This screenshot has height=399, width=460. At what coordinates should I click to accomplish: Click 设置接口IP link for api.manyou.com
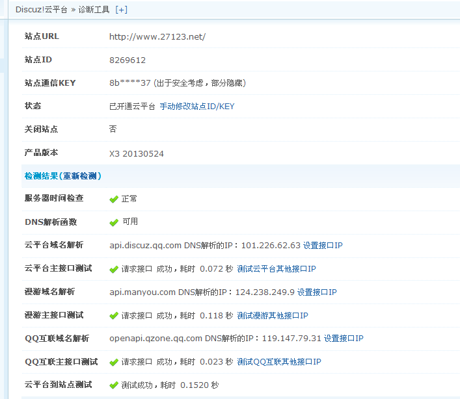tap(317, 292)
